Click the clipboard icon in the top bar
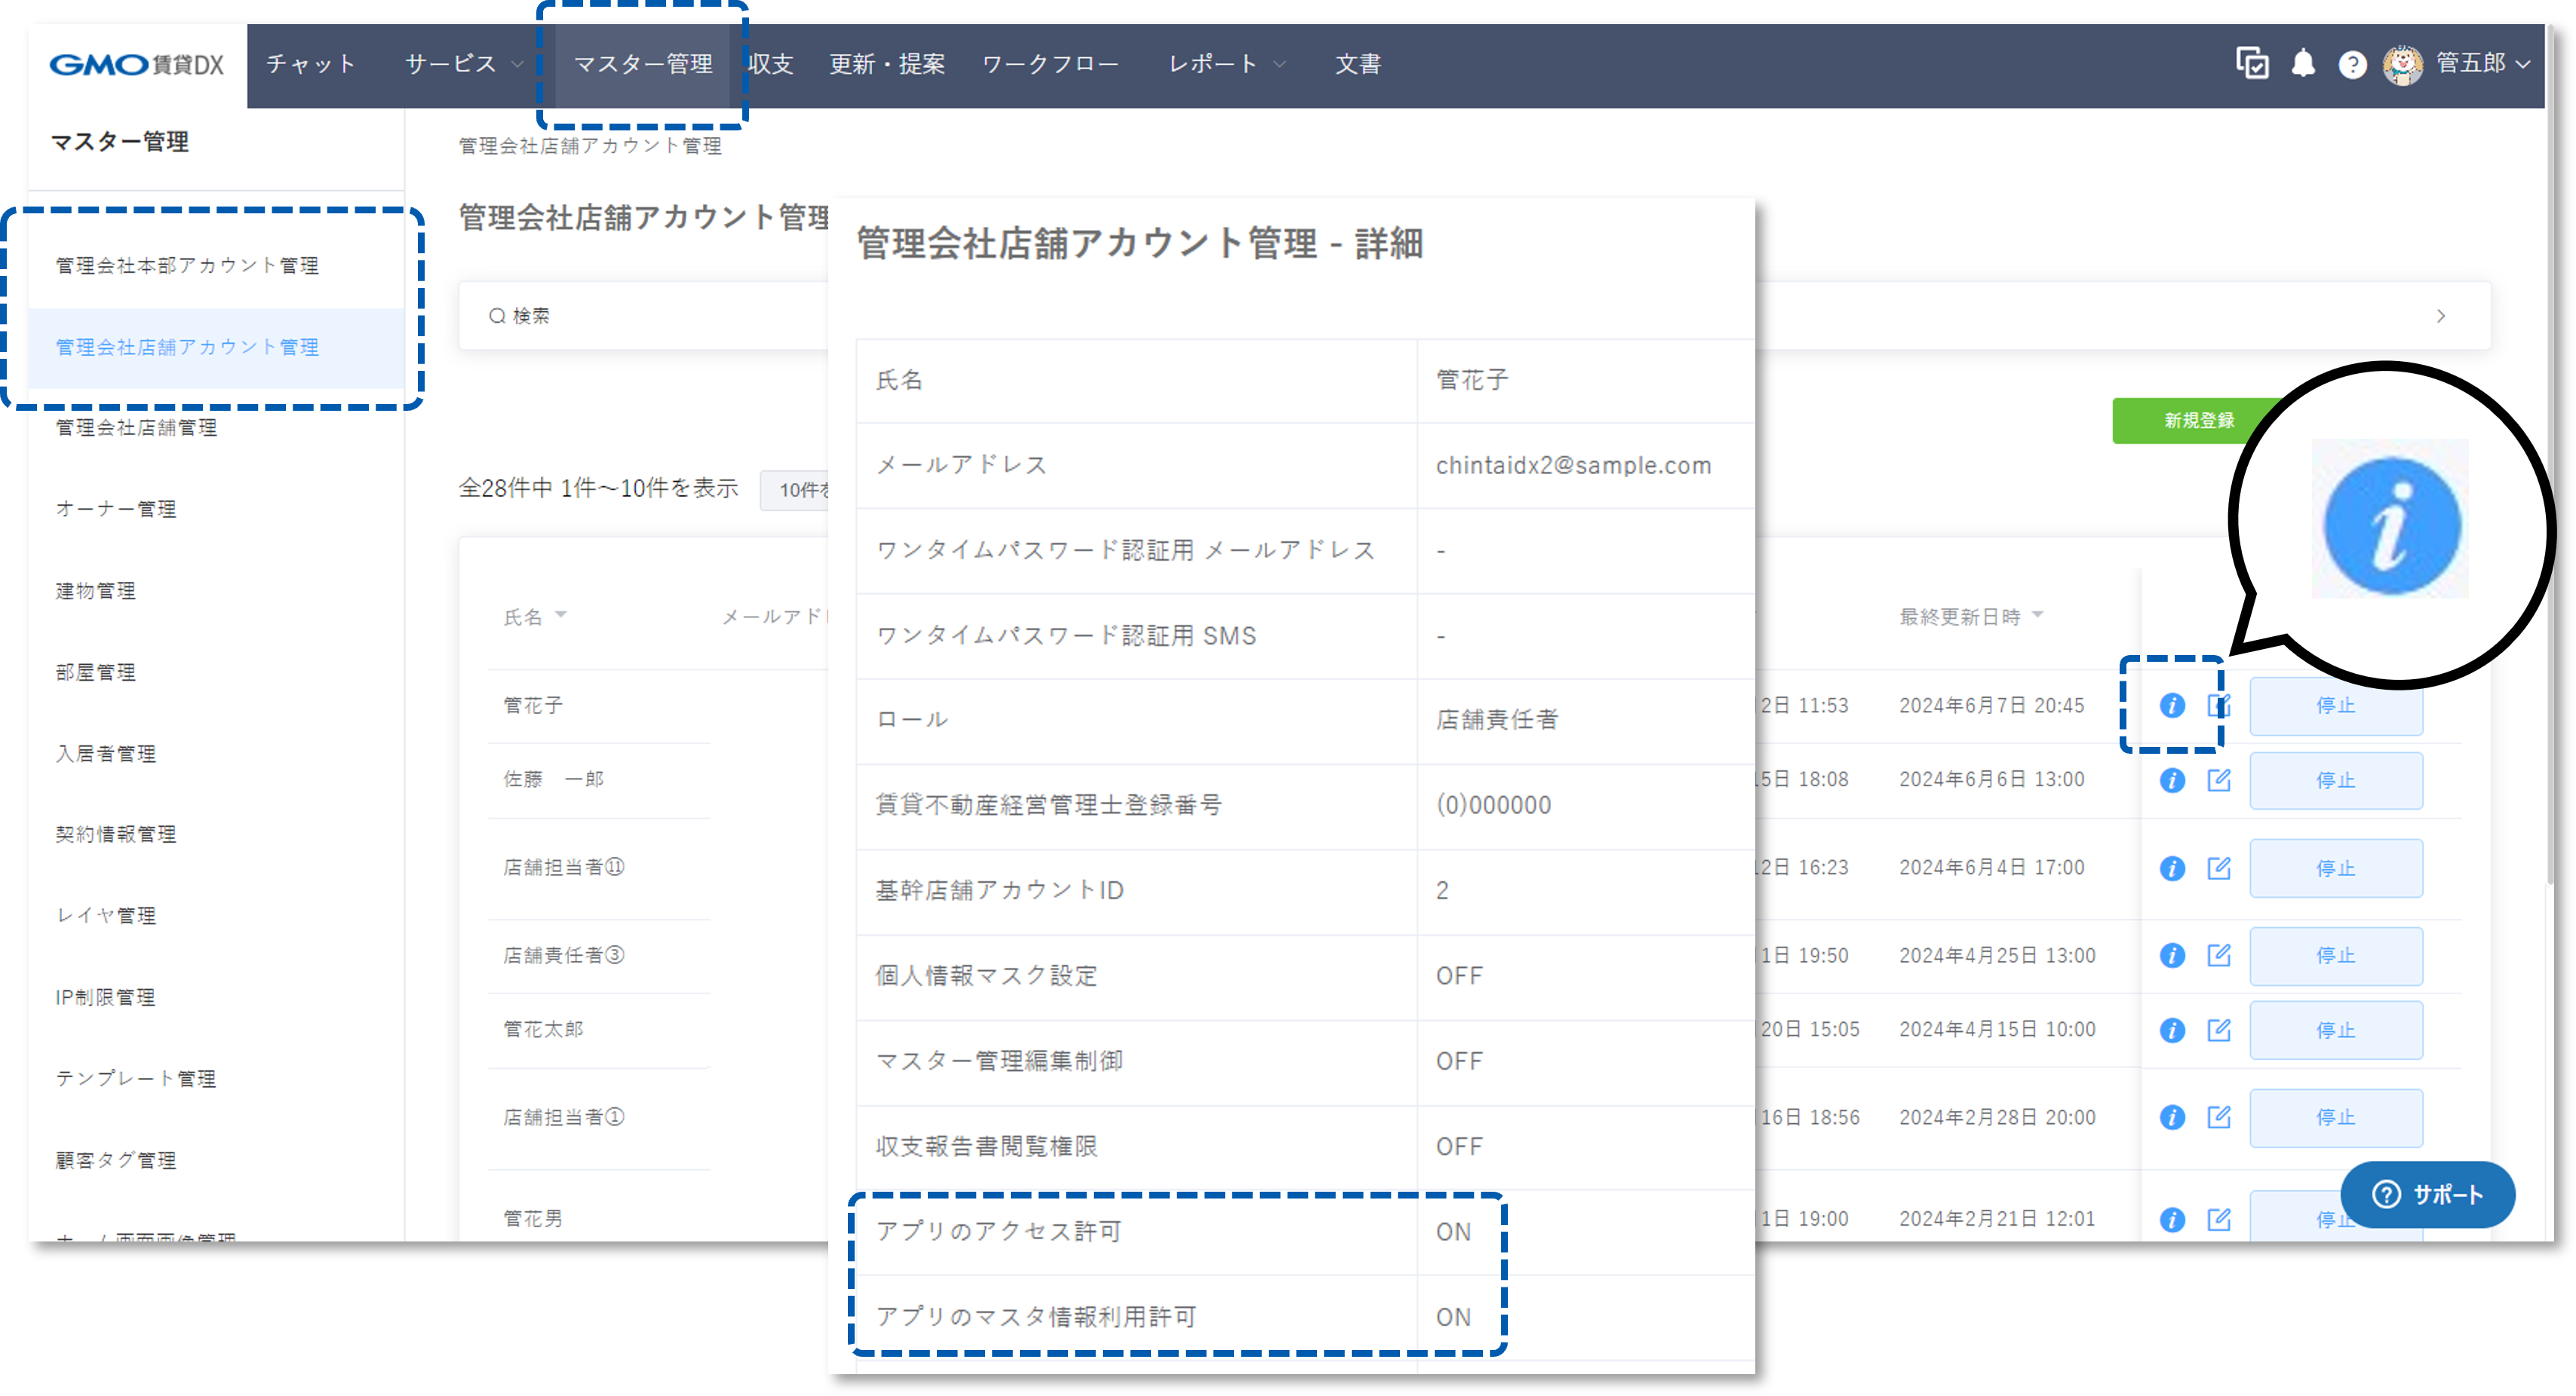Image resolution: width=2576 pixels, height=1396 pixels. click(x=2252, y=64)
